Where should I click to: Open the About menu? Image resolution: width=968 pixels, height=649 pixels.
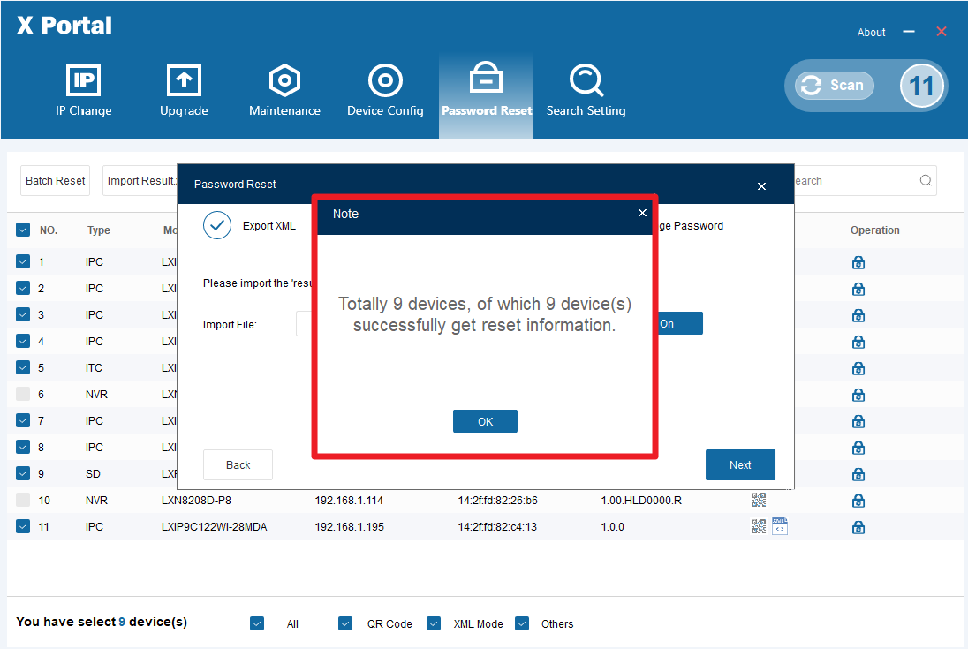click(871, 33)
